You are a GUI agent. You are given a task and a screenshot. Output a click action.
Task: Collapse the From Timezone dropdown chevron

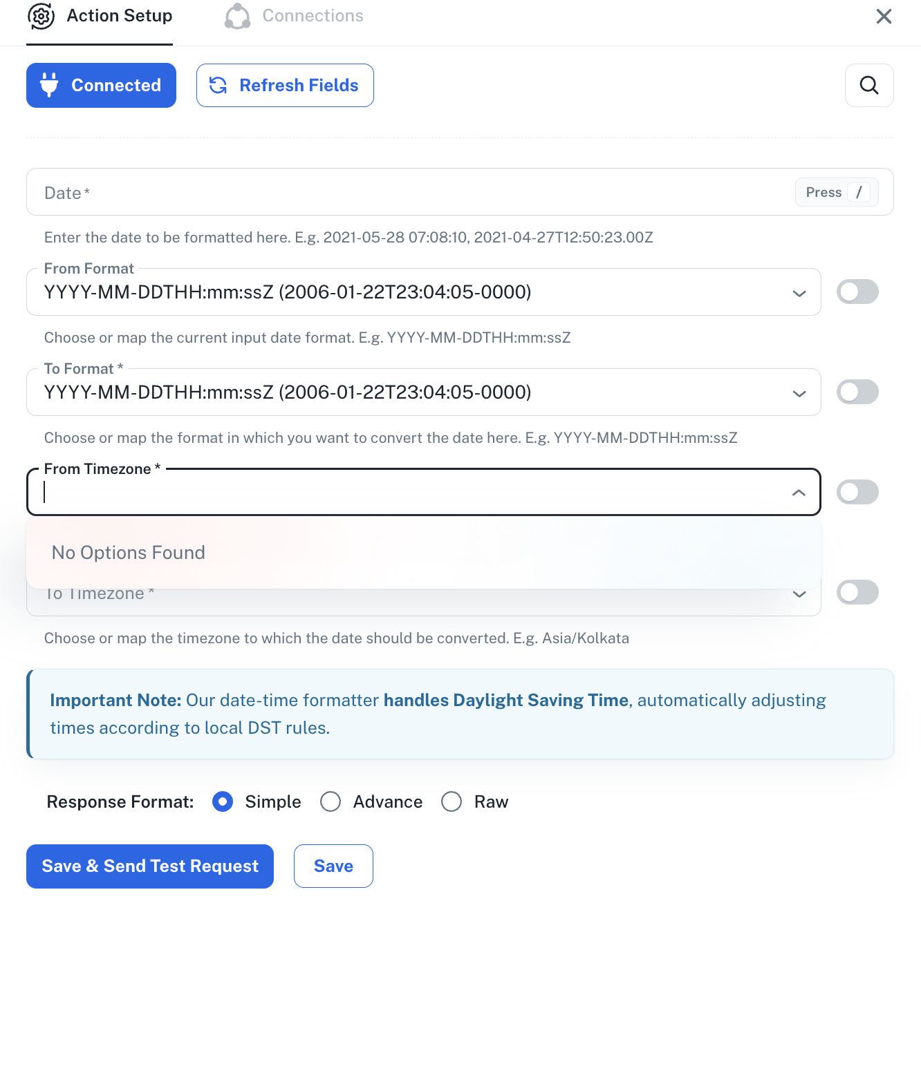799,493
